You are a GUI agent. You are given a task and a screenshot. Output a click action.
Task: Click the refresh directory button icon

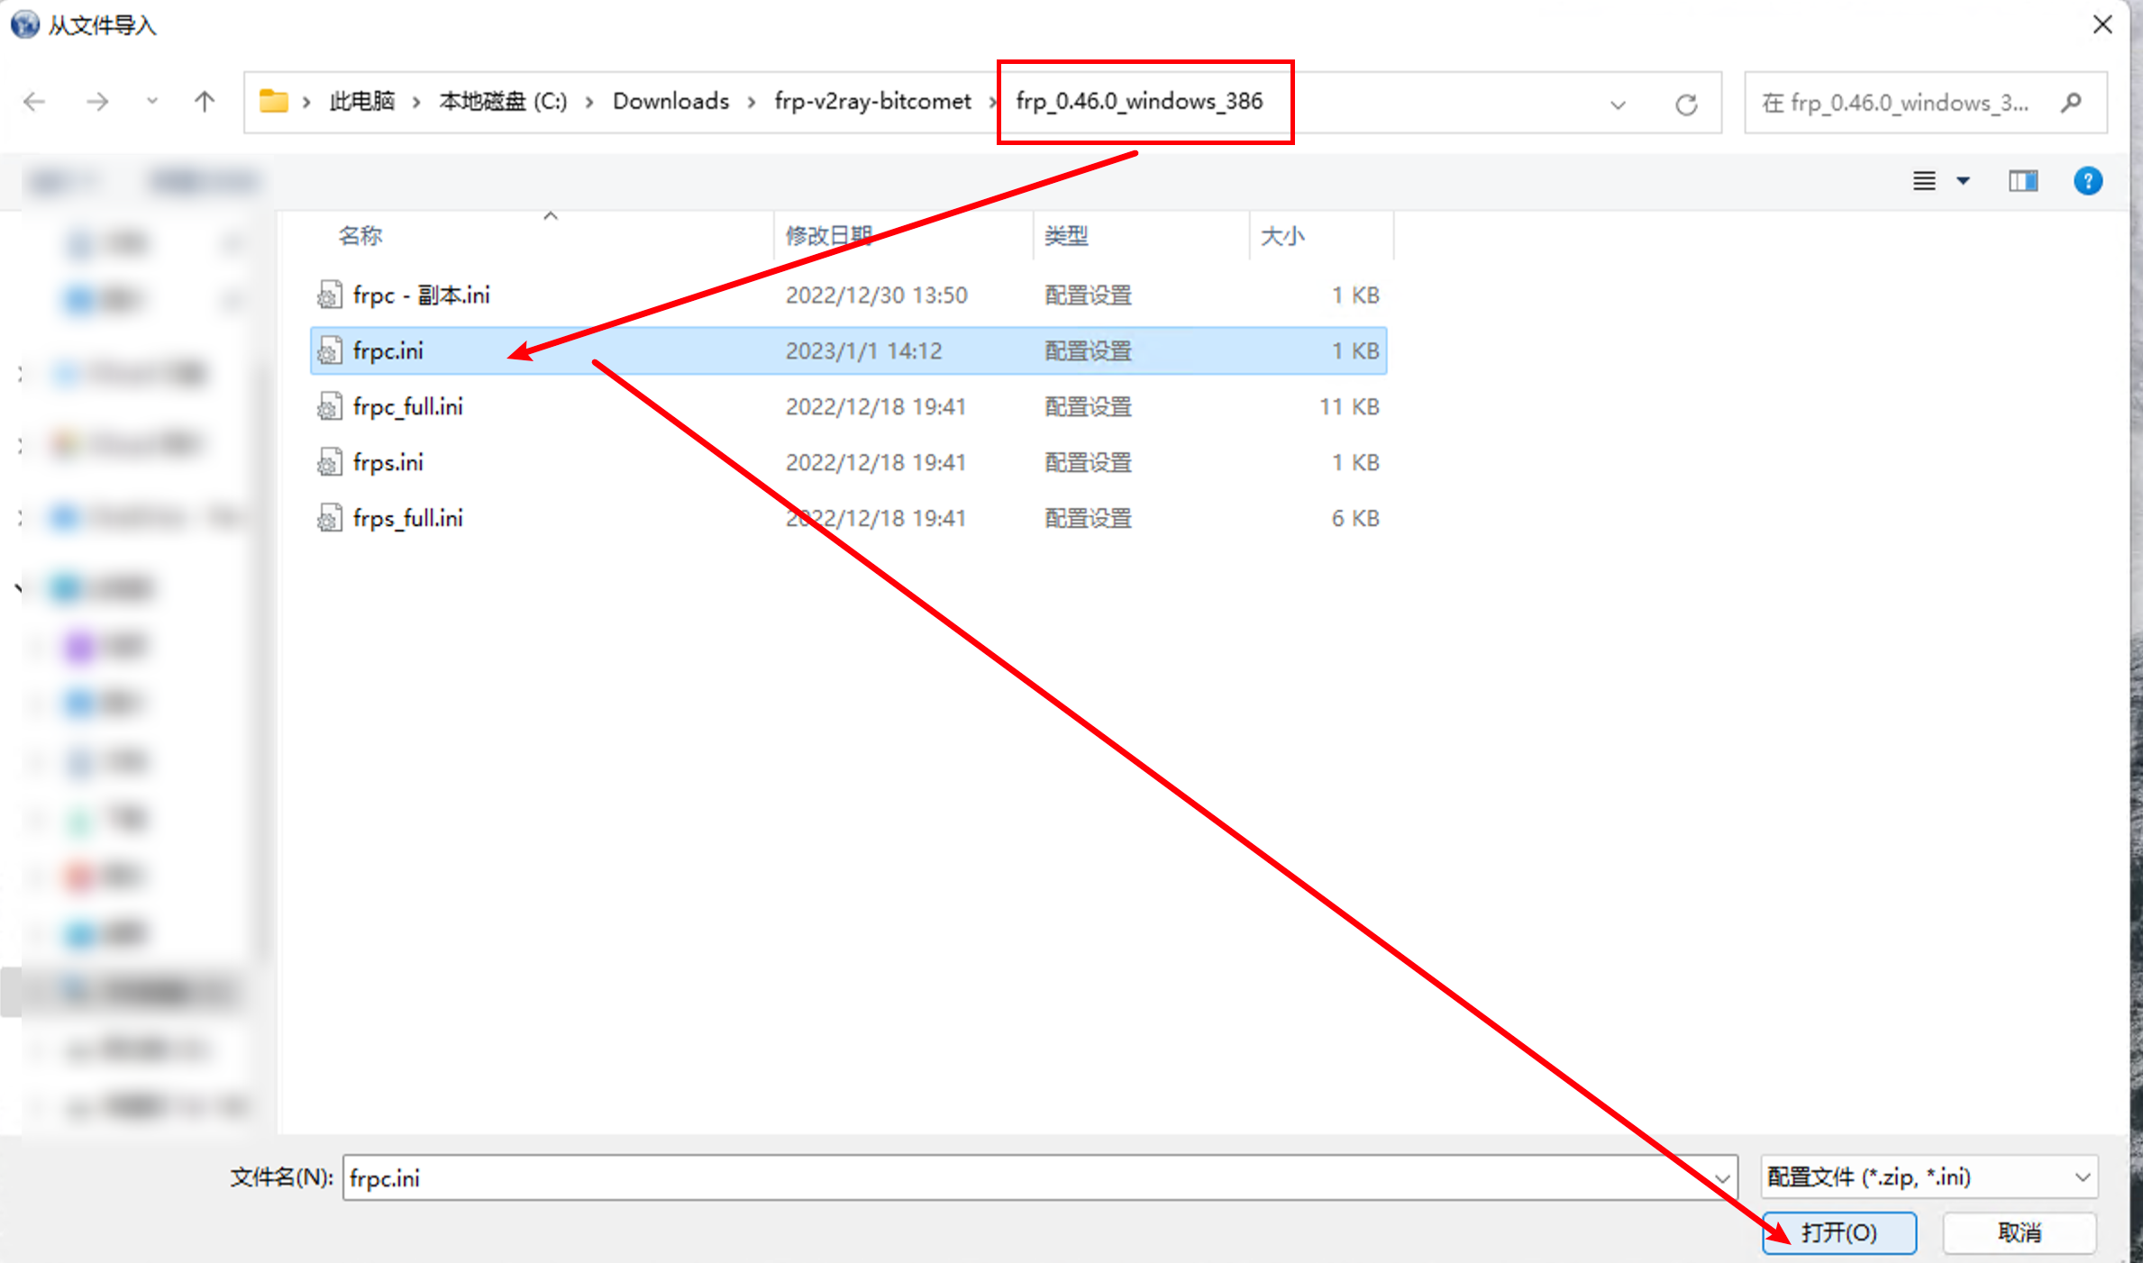coord(1686,102)
